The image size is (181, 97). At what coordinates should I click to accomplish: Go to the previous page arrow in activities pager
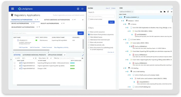click(23, 58)
